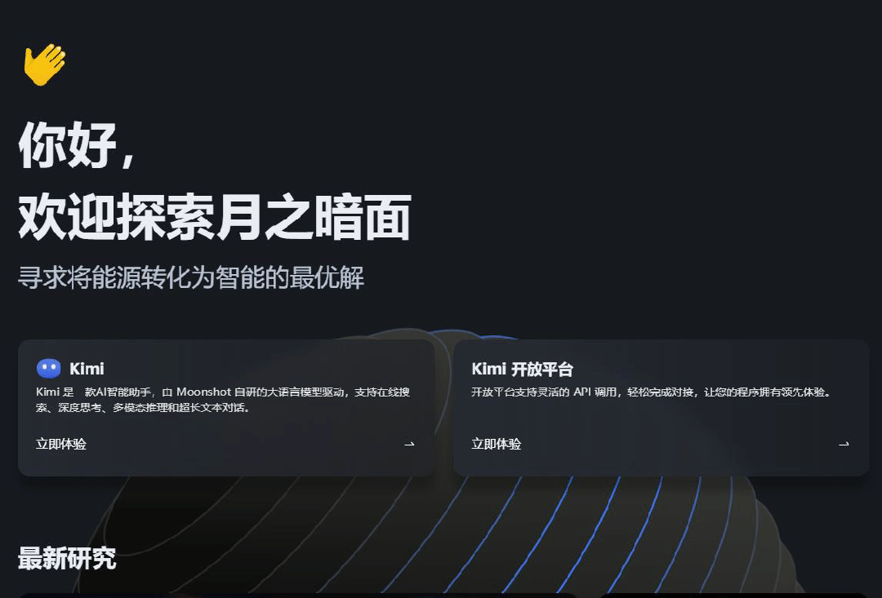Click the 最新研究 section heading
Viewport: 882px width, 598px height.
[x=67, y=559]
